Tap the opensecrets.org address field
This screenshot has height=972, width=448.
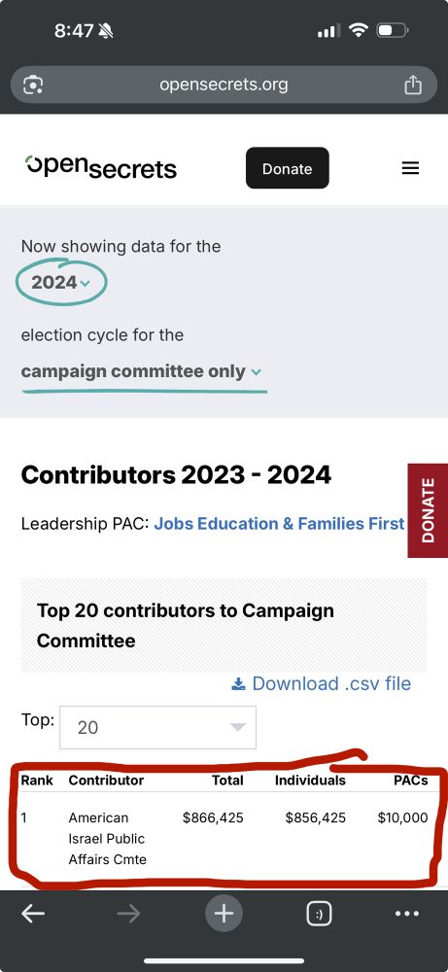tap(224, 85)
